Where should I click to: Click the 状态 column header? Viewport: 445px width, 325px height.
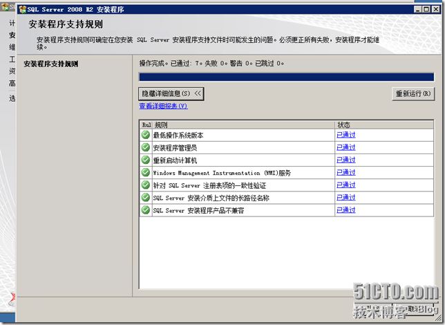click(384, 124)
